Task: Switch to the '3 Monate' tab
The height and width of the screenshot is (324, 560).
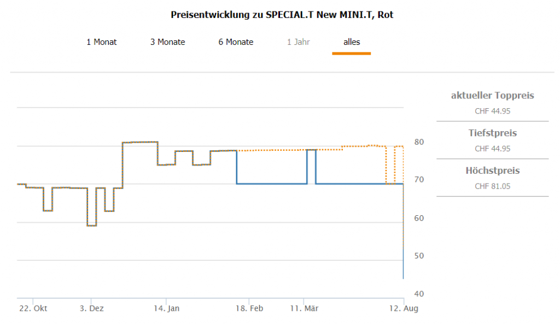Action: click(167, 42)
